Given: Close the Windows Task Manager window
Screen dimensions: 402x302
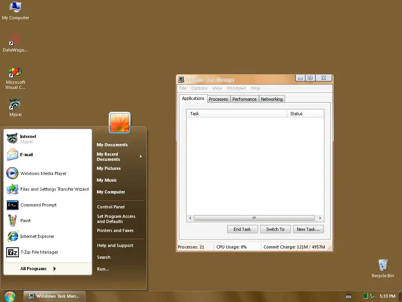Looking at the screenshot, I should 324,78.
